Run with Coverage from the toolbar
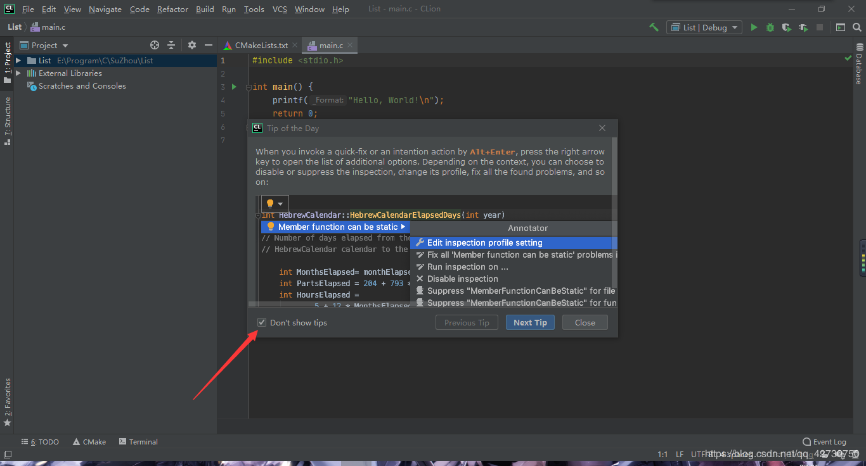The width and height of the screenshot is (866, 466). (x=787, y=27)
